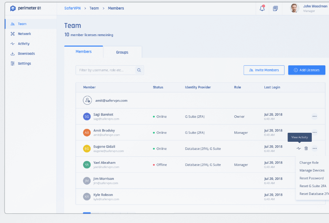Click Owner role of Sagi Bareket
Screen dimensions: 329x223
239,117
